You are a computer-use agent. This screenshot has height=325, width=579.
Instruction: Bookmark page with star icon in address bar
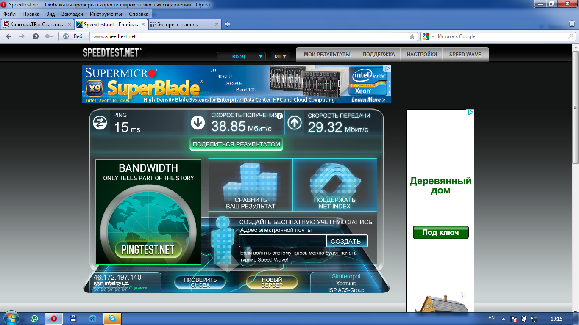(x=412, y=36)
